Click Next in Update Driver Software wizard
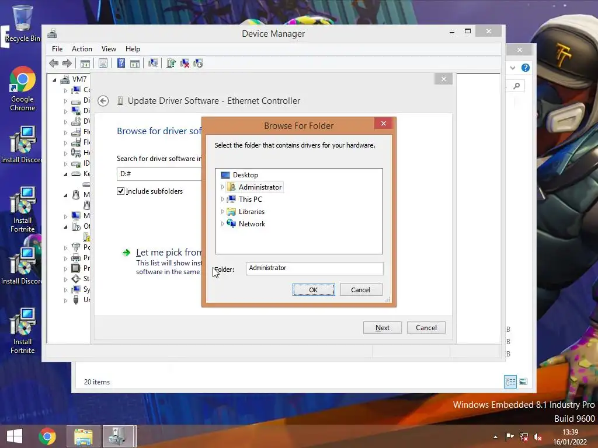The image size is (598, 448). tap(382, 328)
